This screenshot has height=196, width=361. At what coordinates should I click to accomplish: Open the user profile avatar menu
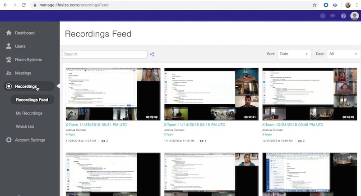point(354,16)
